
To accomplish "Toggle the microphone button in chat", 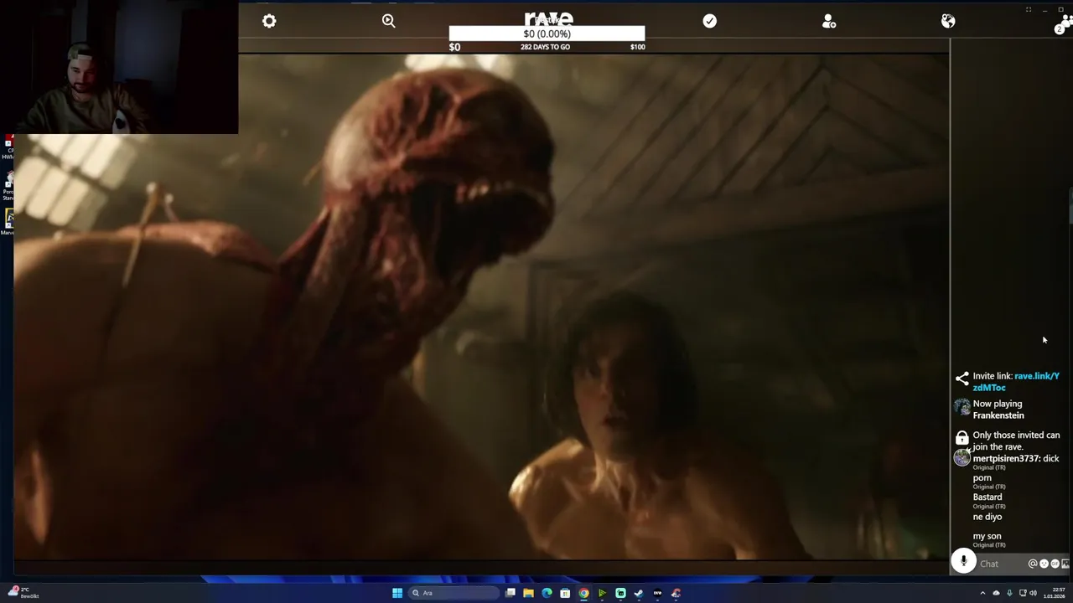I will [x=964, y=562].
